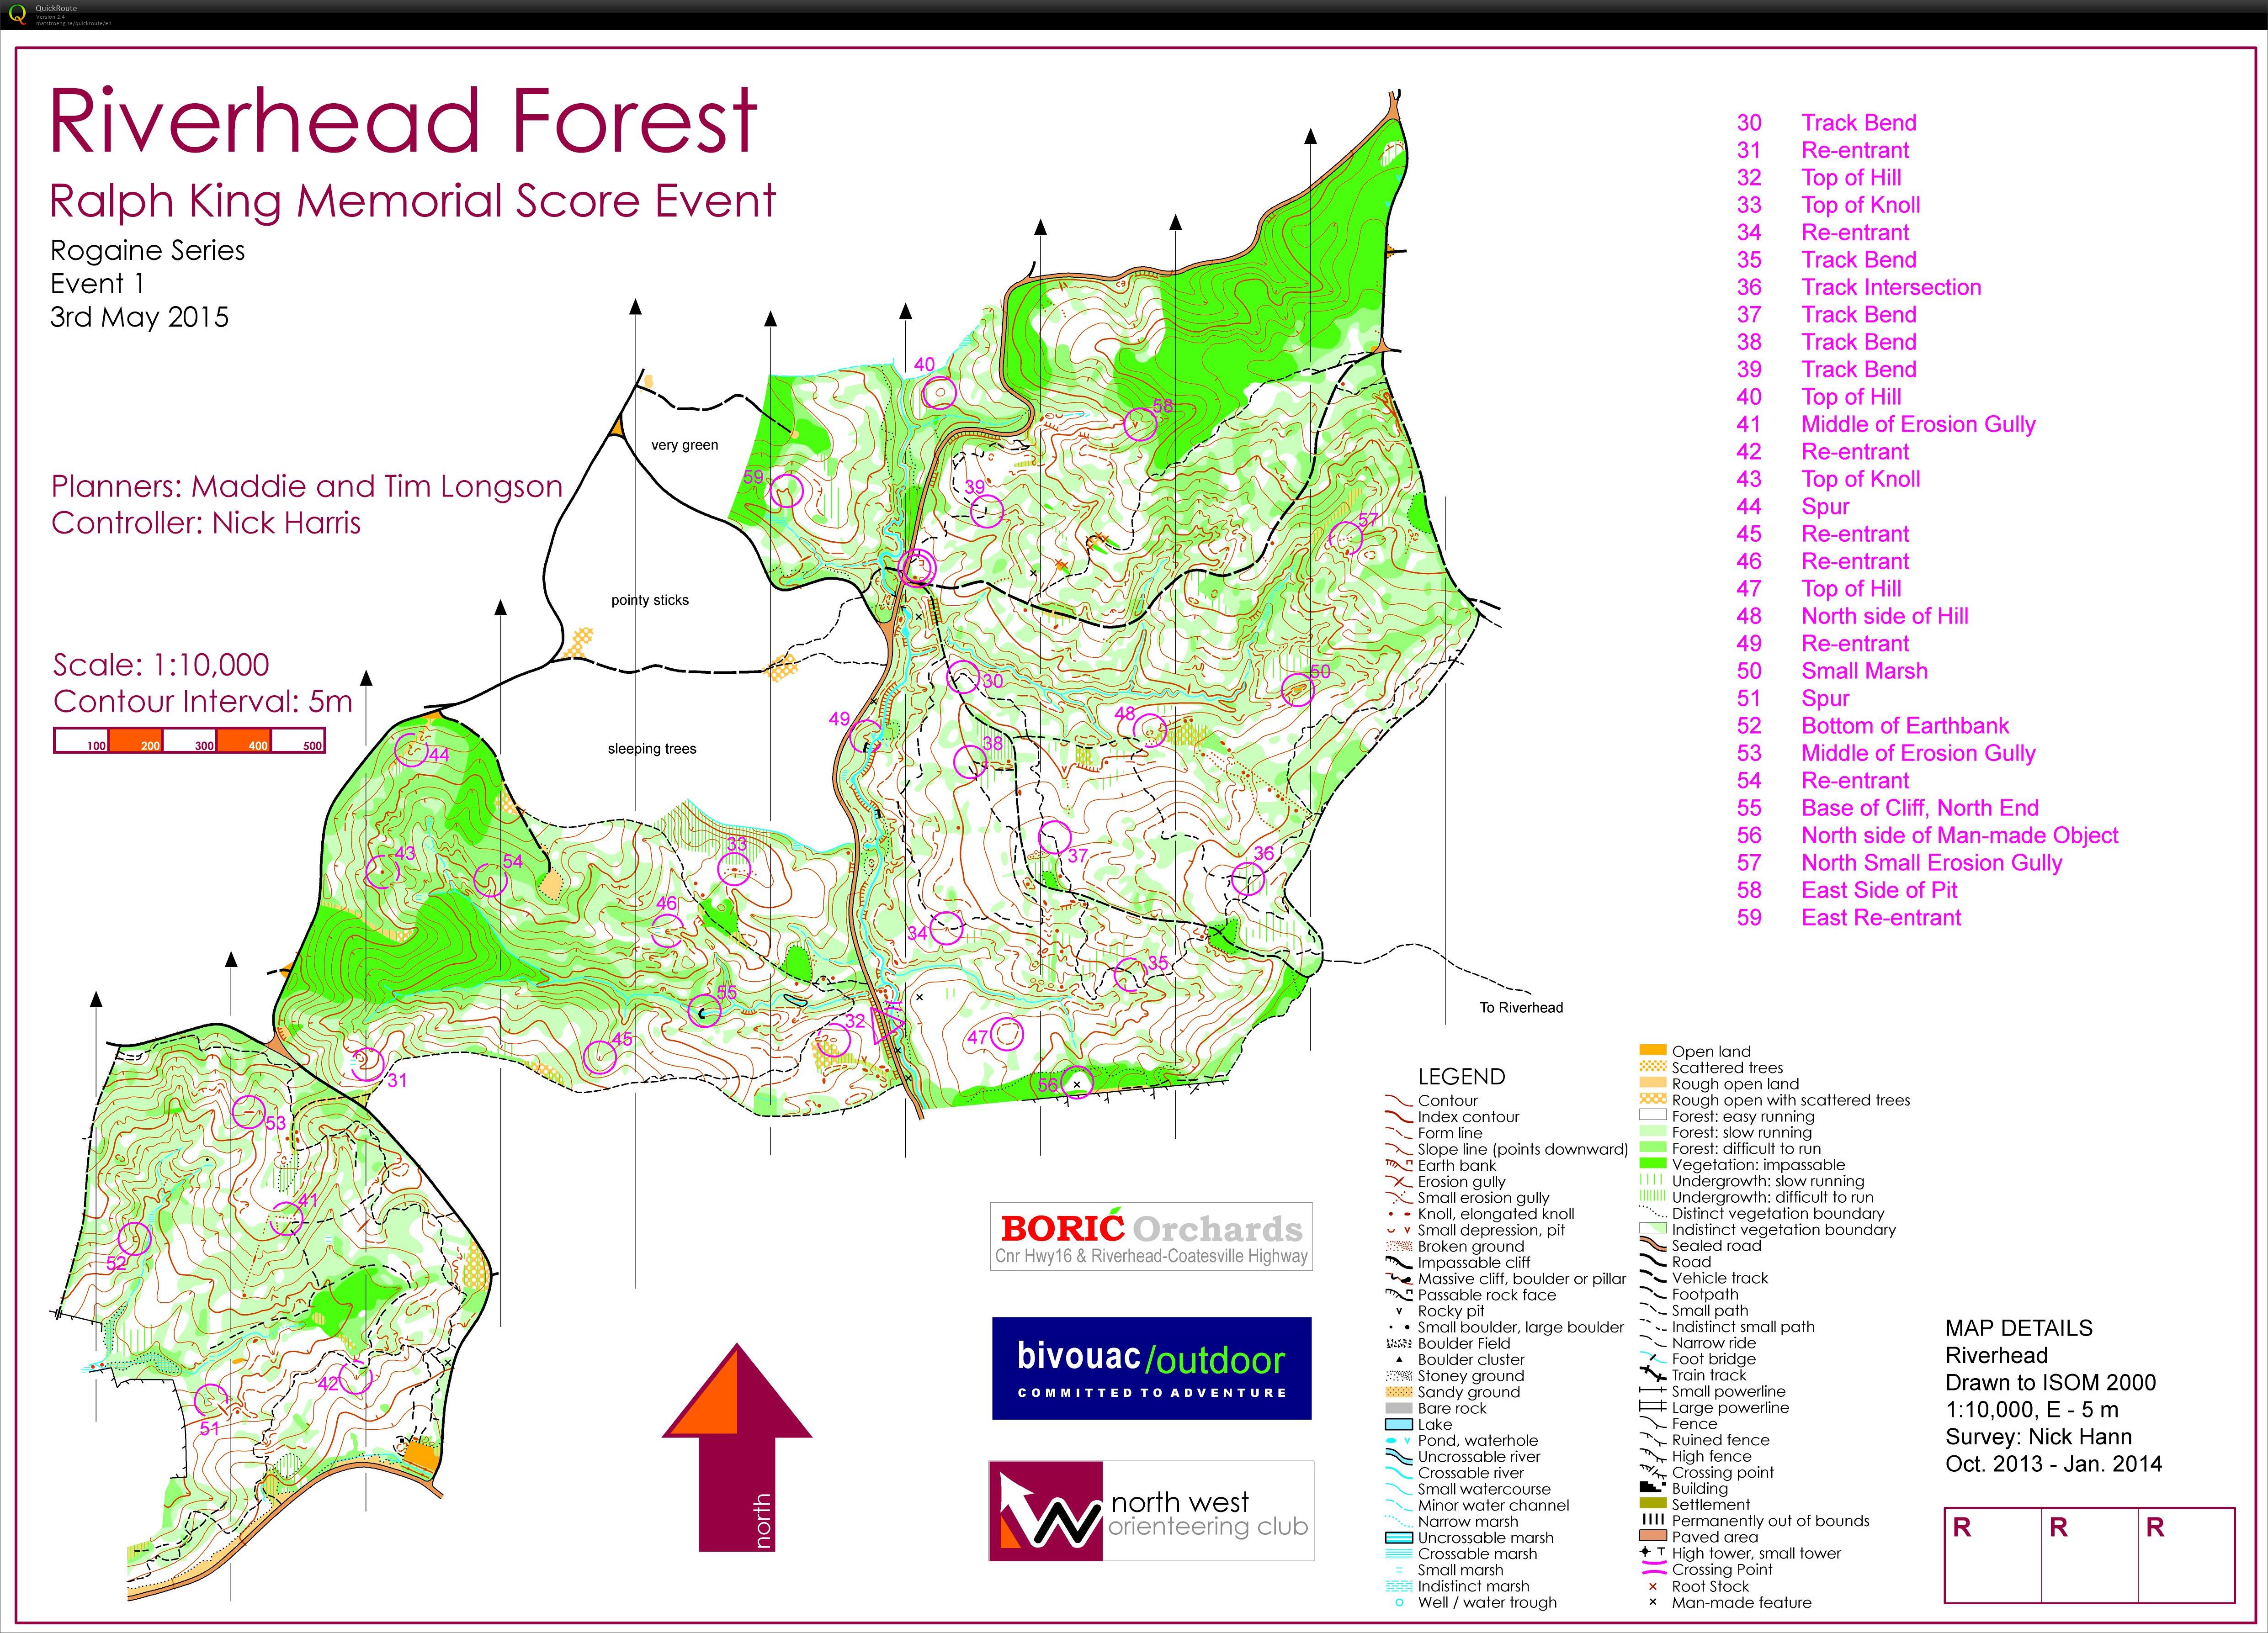Screen dimensions: 2268x1633
Task: Select control circle 35 on the map
Action: (x=1130, y=973)
